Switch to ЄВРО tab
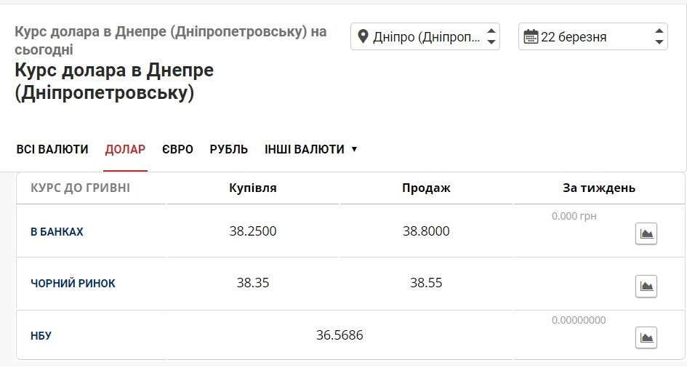The height and width of the screenshot is (368, 687). tap(177, 149)
